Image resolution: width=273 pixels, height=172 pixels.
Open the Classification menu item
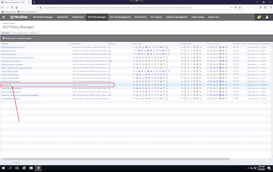pos(78,17)
